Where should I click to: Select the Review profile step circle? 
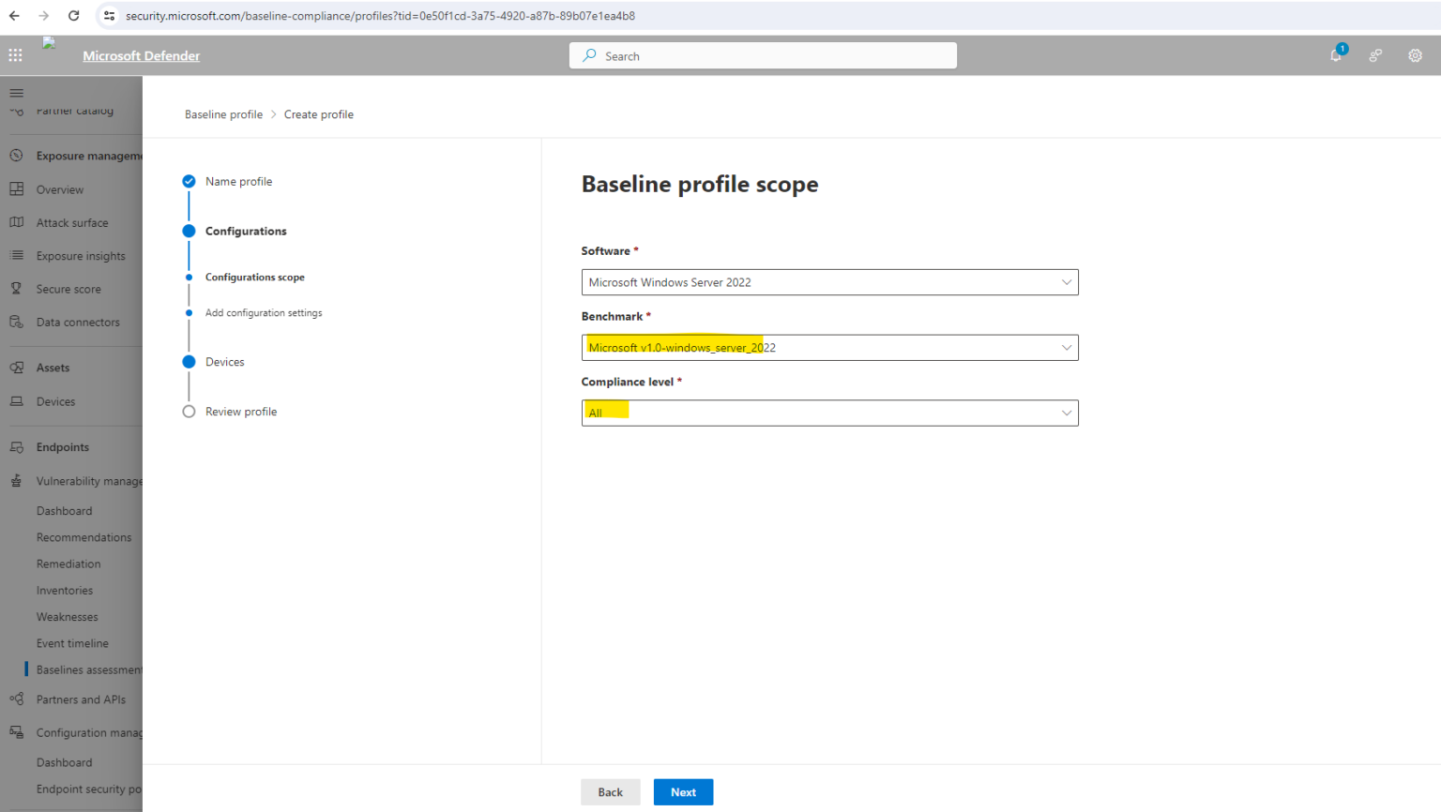point(189,411)
